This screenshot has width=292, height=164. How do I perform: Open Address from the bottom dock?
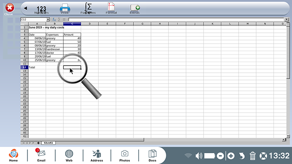pos(97,155)
